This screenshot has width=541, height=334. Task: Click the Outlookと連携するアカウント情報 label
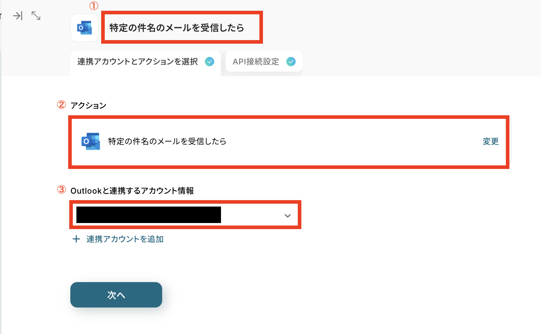click(132, 191)
